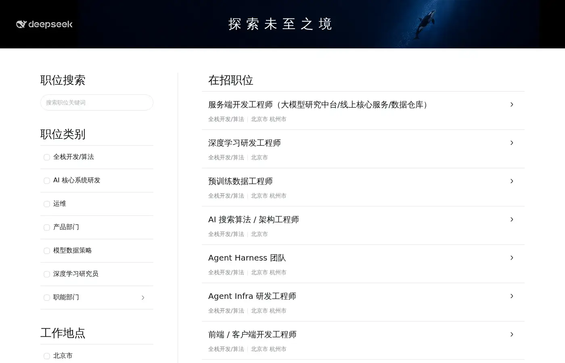Click the 职位搜索 heading

pyautogui.click(x=63, y=80)
